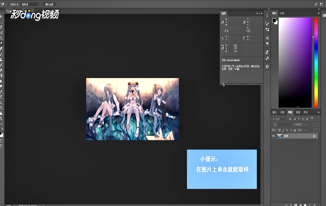Switch to the Paths panel tab

[x=306, y=112]
